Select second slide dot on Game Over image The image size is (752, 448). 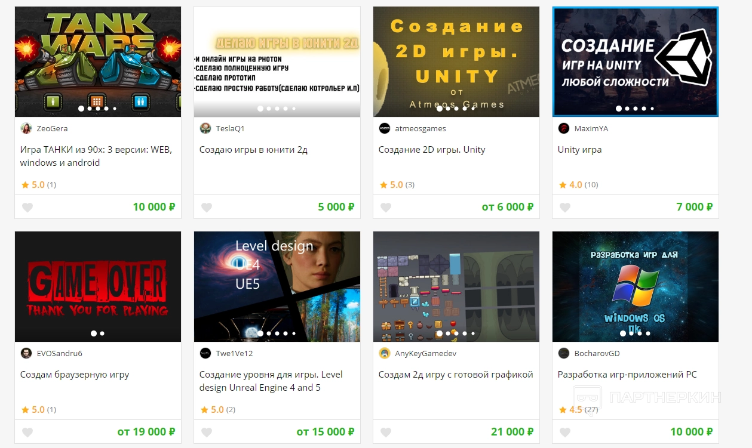[x=102, y=333]
